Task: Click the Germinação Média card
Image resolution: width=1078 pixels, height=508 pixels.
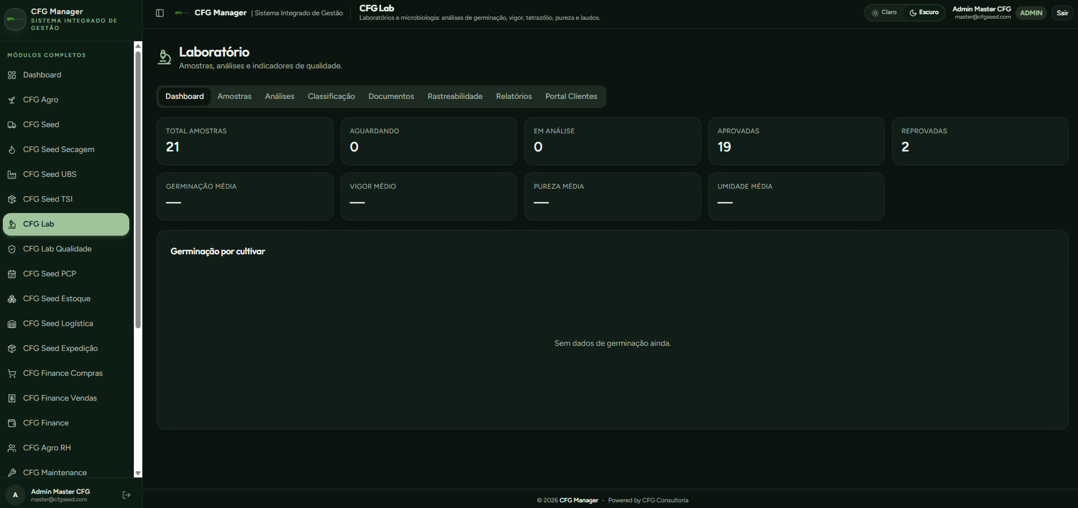Action: tap(245, 197)
